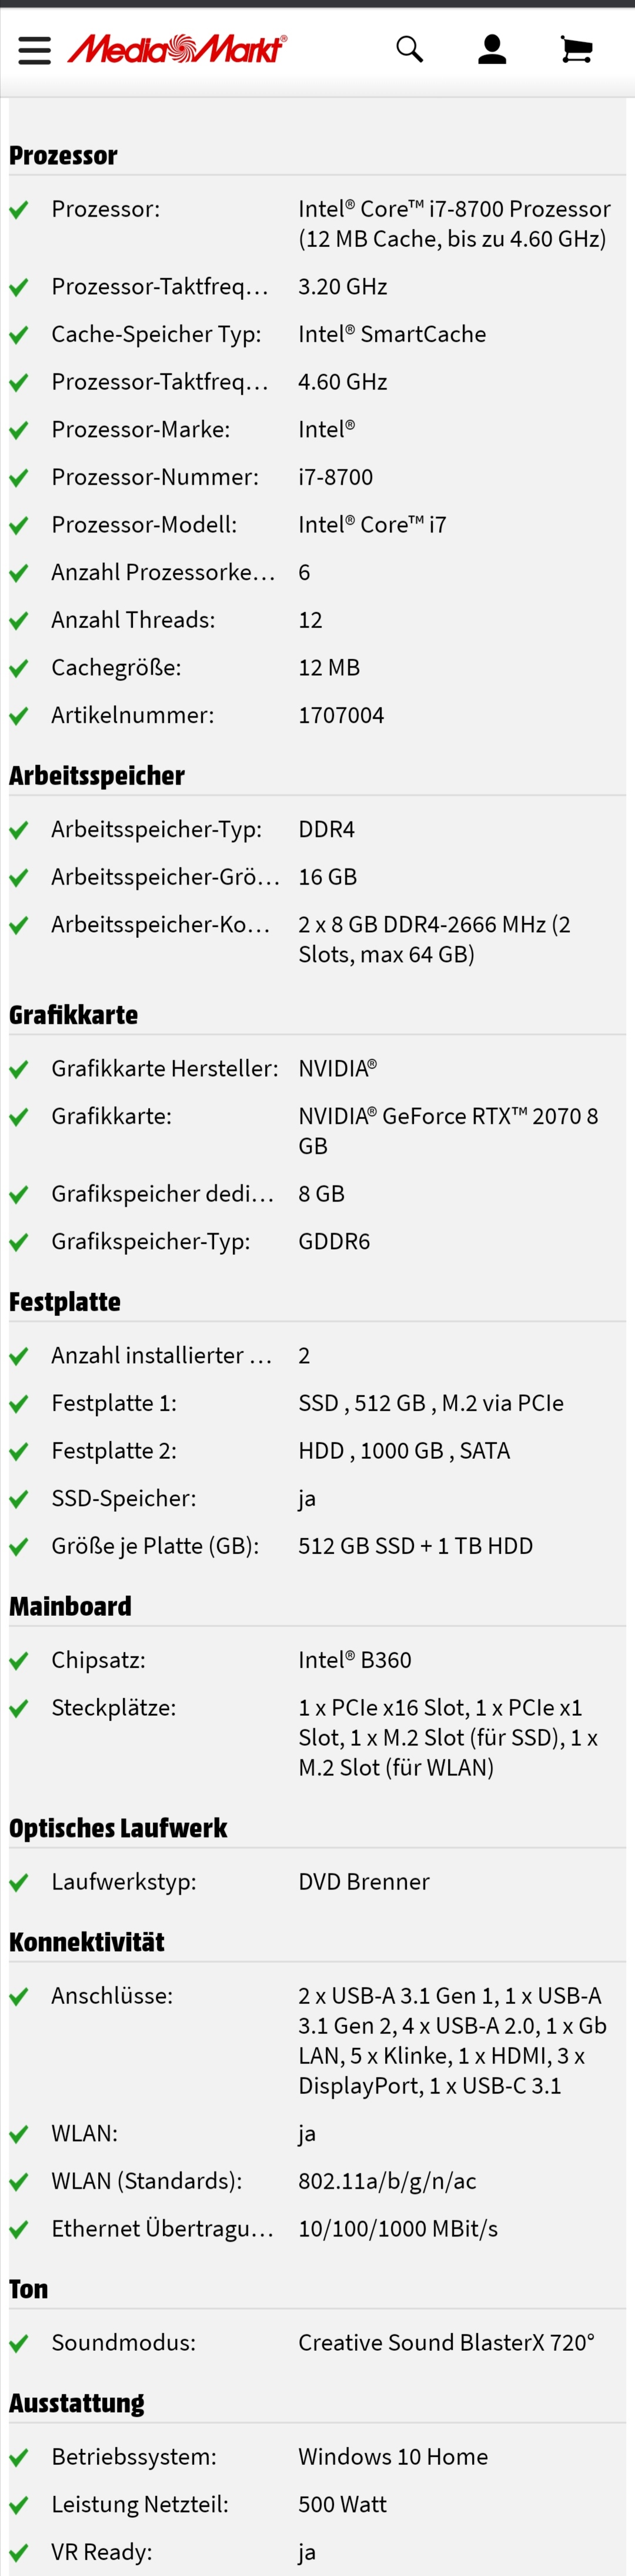This screenshot has height=2576, width=635.
Task: Open the search icon
Action: (408, 48)
